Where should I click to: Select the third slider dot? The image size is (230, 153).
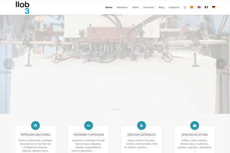tap(118, 109)
